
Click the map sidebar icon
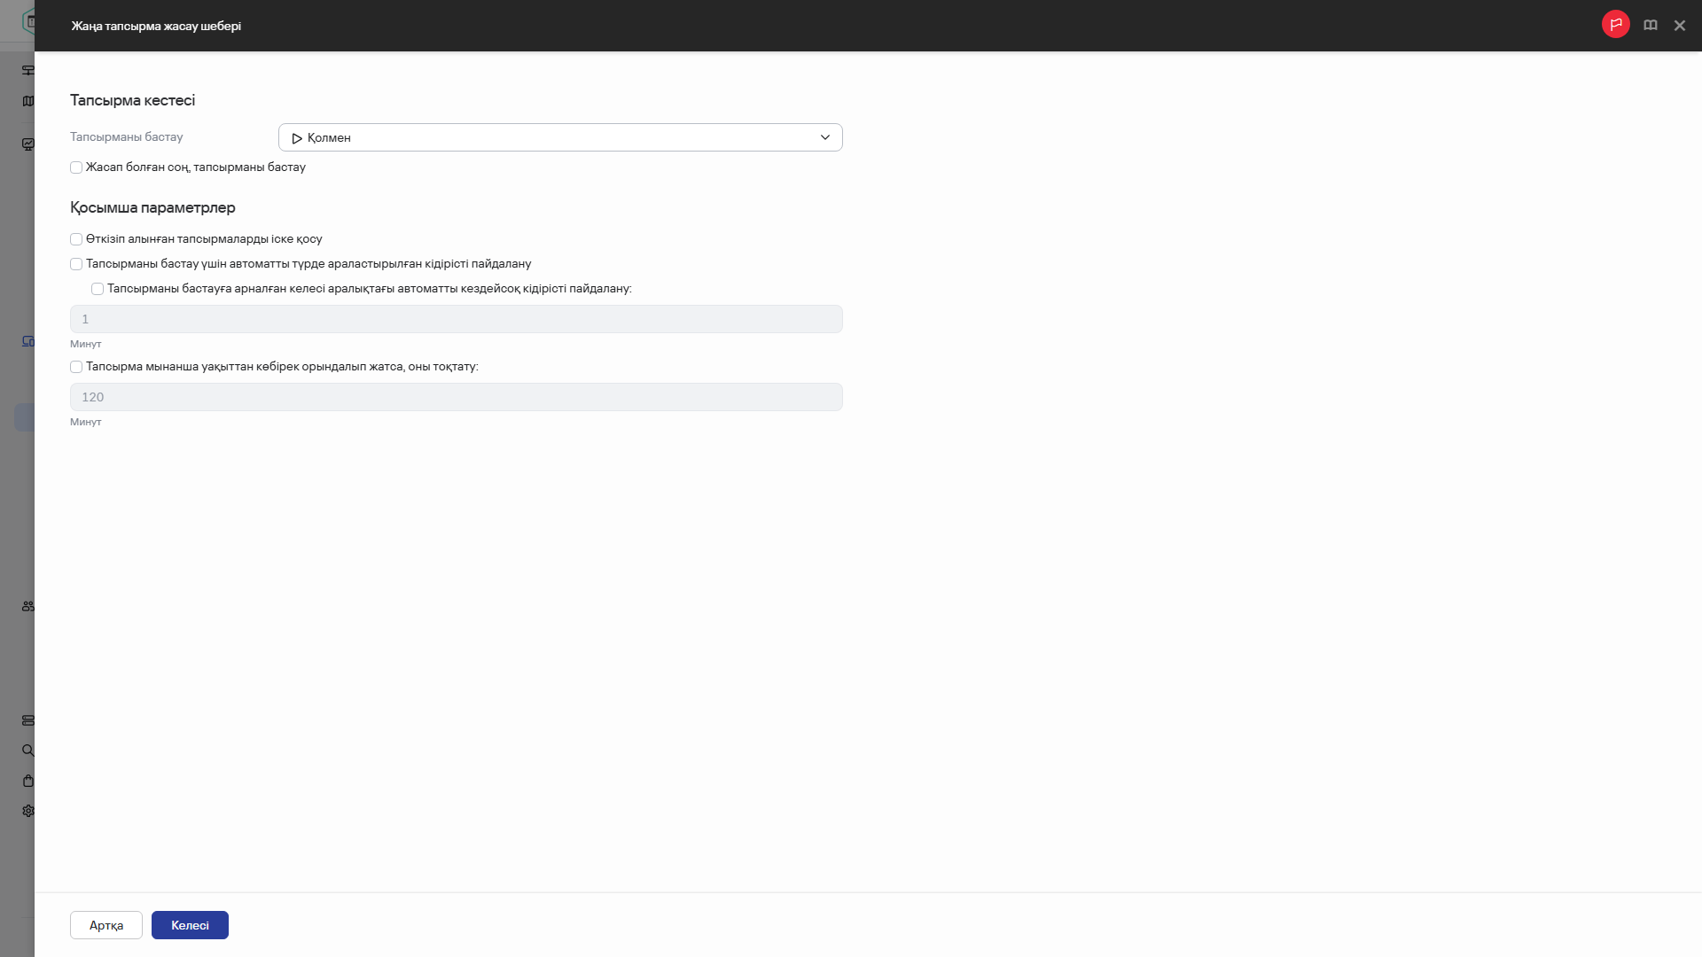point(28,101)
